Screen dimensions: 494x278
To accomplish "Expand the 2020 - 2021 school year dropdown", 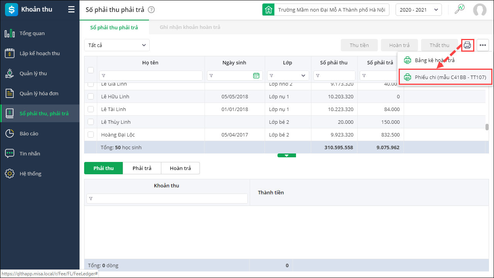I will tap(418, 10).
